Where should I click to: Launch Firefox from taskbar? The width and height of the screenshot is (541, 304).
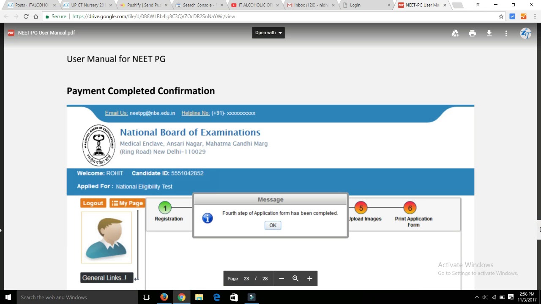[x=164, y=297]
